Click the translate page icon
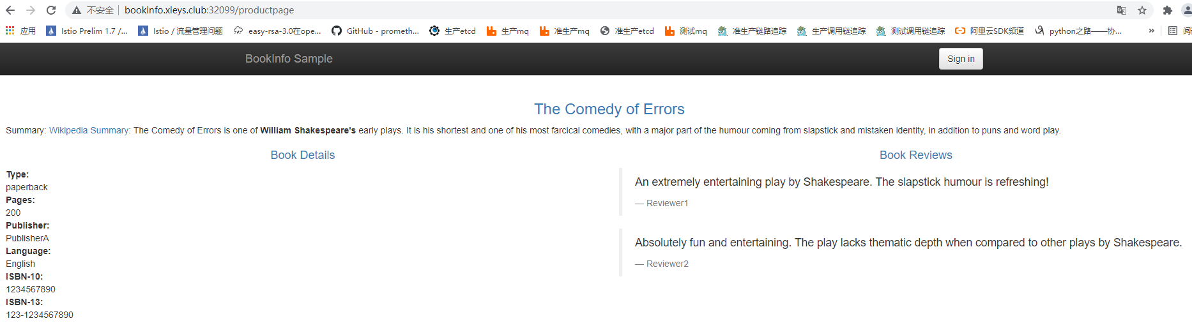The image size is (1192, 323). (x=1122, y=10)
